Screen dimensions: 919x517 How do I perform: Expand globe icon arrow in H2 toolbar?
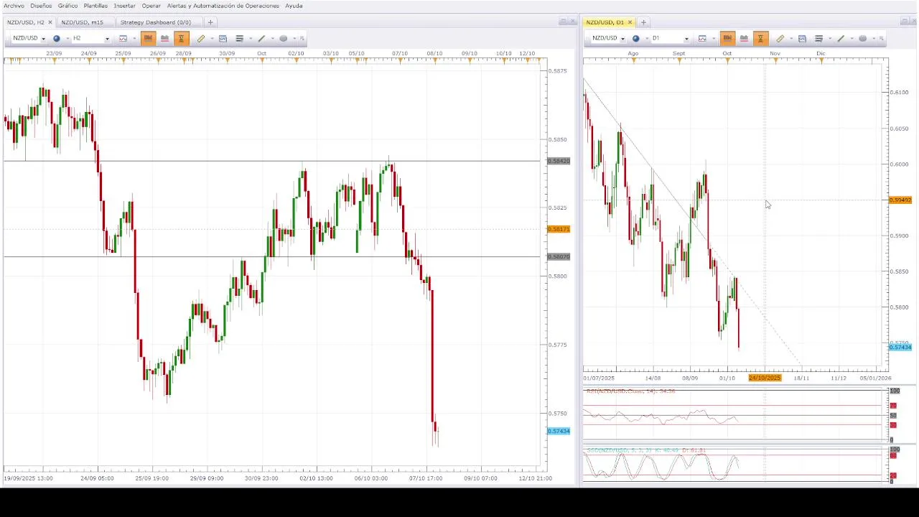click(67, 39)
